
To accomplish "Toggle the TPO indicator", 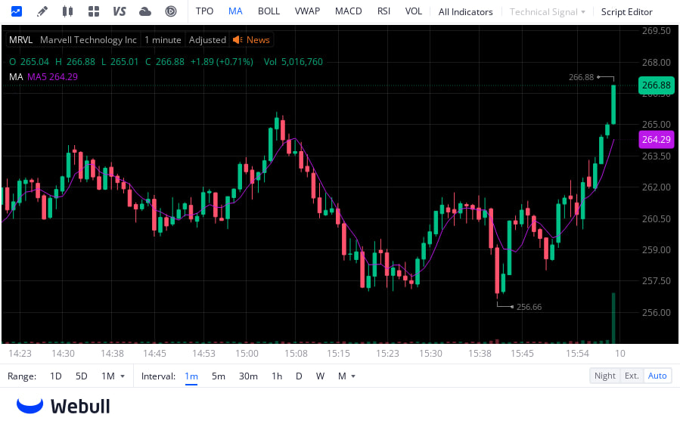I will 204,11.
